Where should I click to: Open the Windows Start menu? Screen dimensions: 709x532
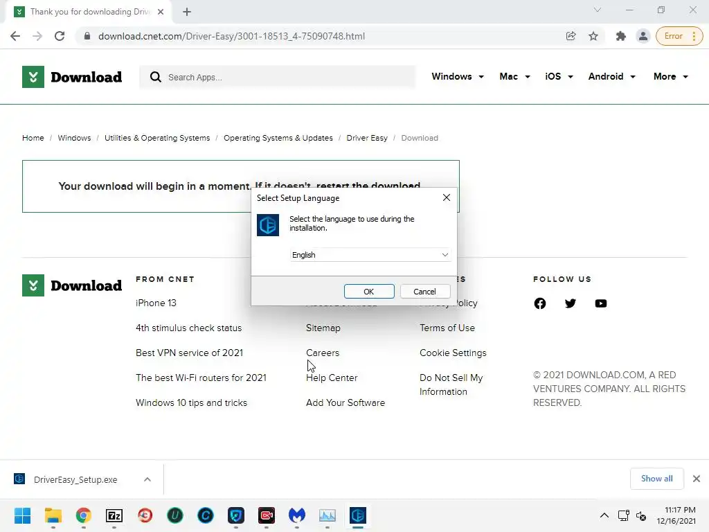click(22, 515)
